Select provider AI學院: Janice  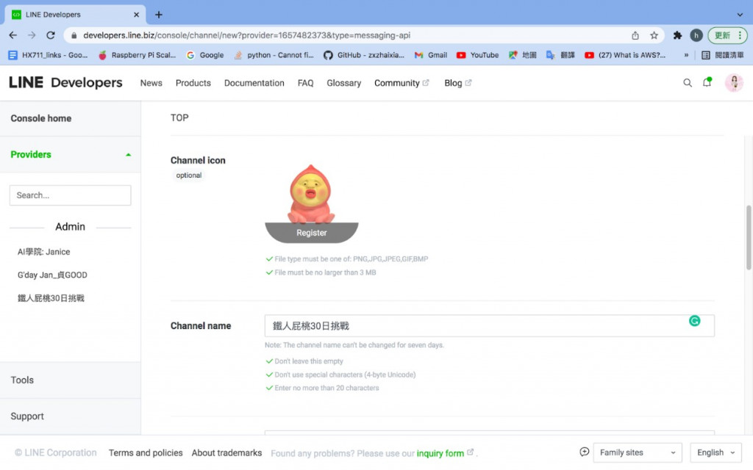[43, 252]
